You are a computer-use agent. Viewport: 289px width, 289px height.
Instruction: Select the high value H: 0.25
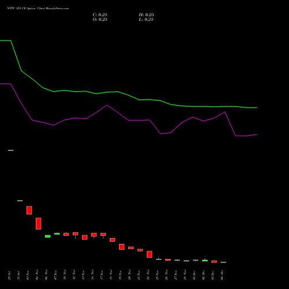click(146, 15)
